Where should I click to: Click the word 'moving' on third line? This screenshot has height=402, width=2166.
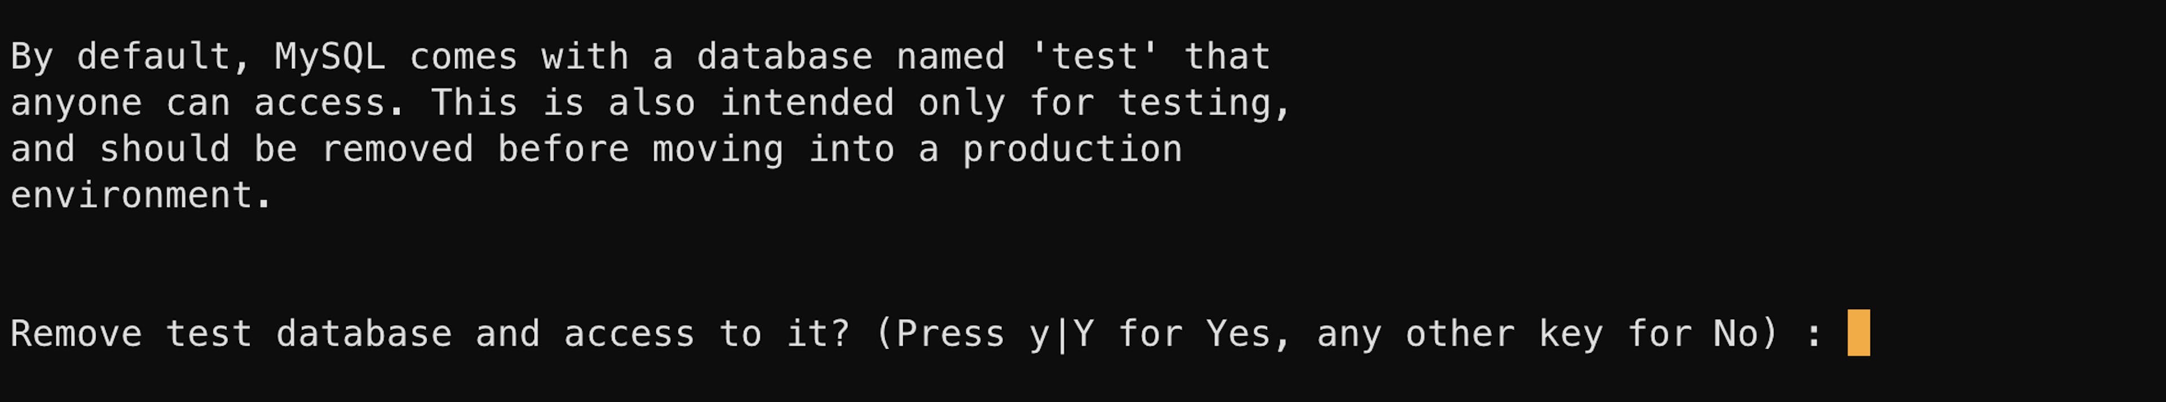pos(718,149)
